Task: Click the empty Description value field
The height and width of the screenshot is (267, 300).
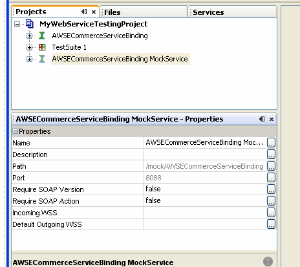Action: pyautogui.click(x=205, y=155)
